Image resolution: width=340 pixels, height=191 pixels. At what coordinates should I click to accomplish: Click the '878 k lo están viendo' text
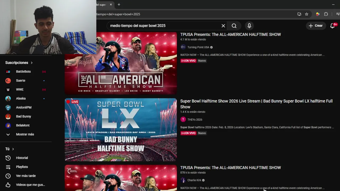click(193, 173)
